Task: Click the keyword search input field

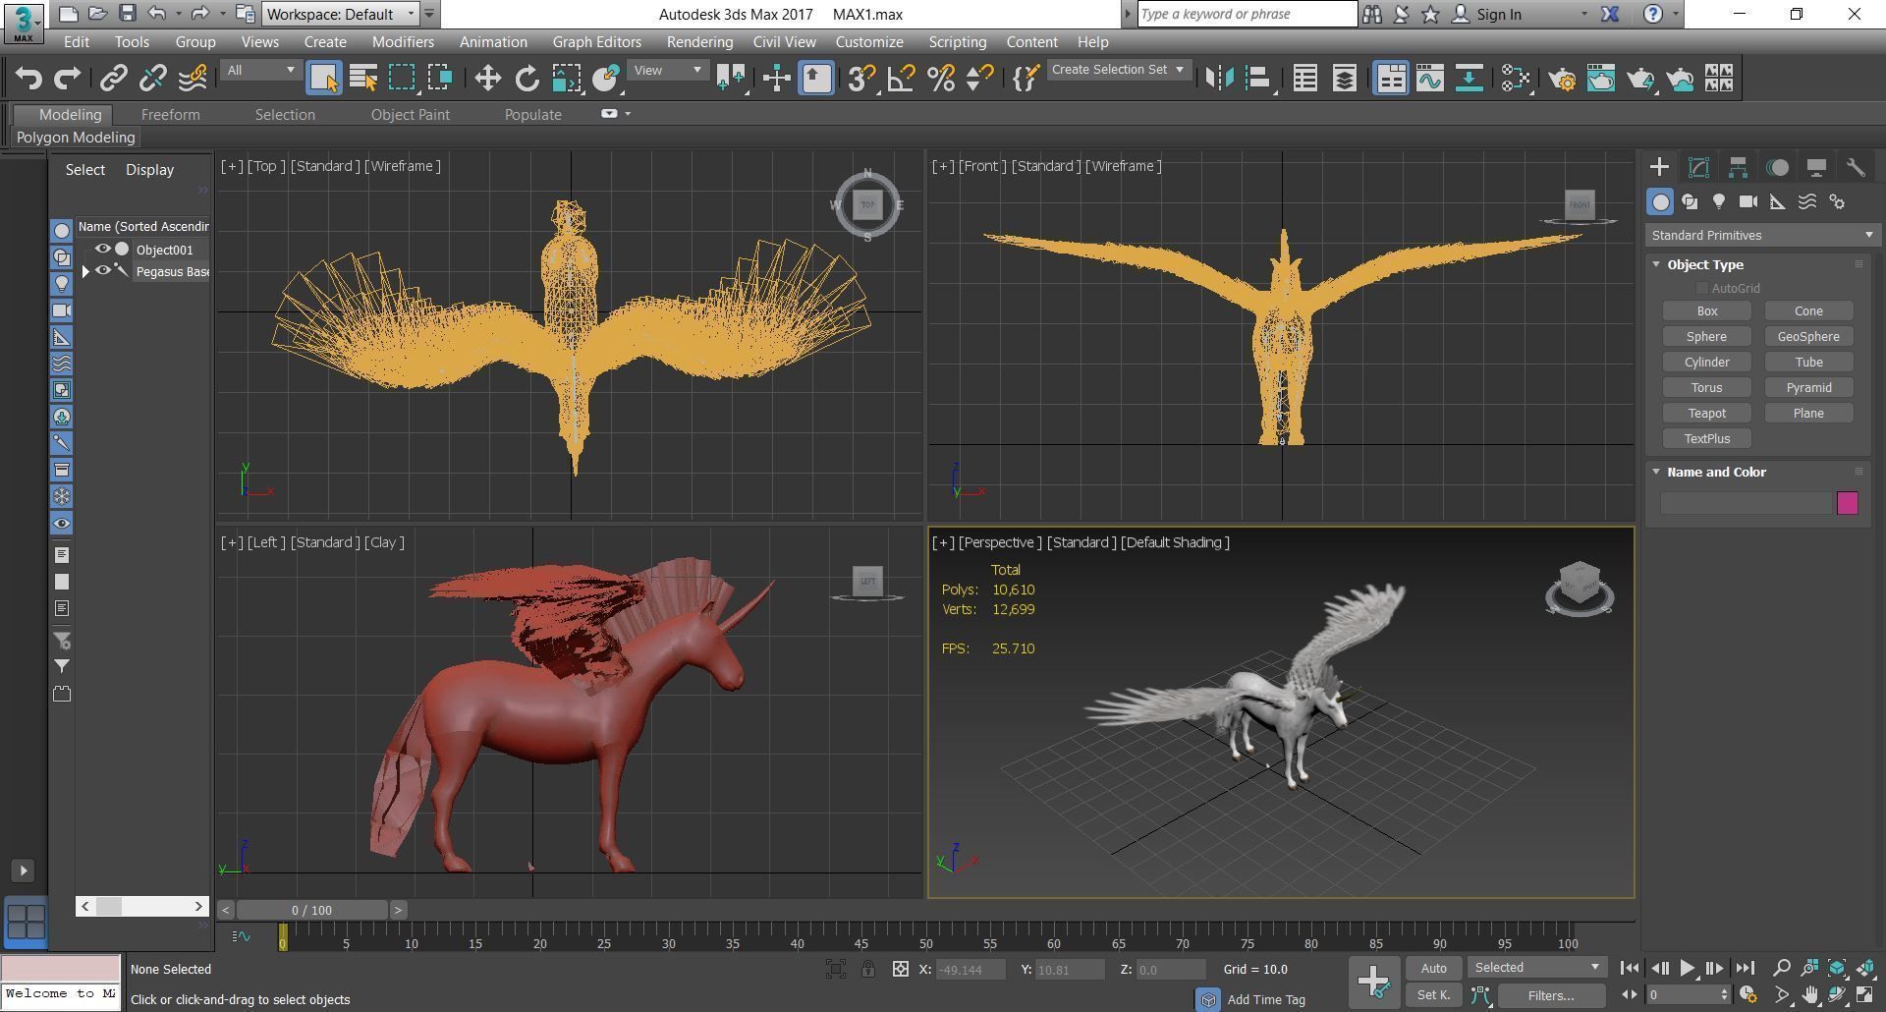Action: (1247, 14)
